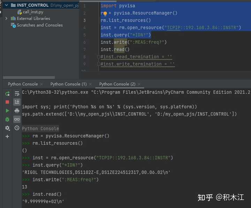Toggle scroll to end of console
The height and width of the screenshot is (208, 251).
click(17, 102)
